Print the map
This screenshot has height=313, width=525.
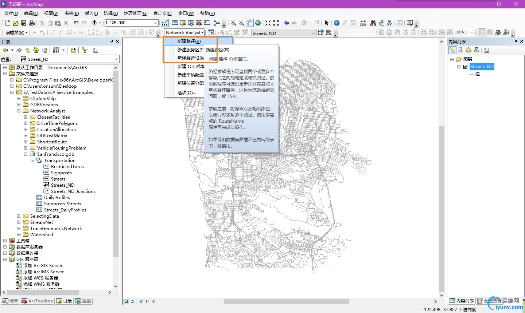pos(32,23)
